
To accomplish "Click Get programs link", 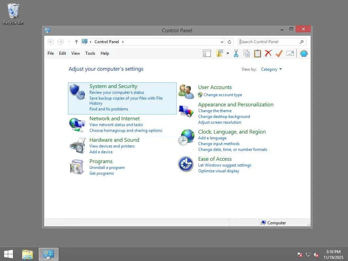I will coord(102,173).
